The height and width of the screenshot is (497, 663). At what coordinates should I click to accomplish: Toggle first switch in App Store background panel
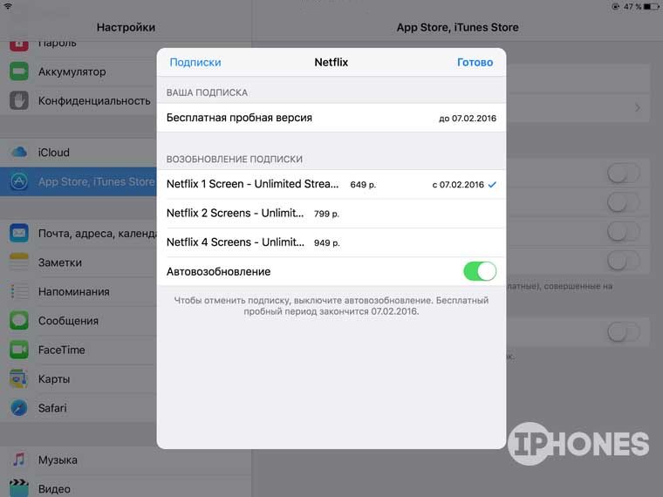click(x=624, y=173)
